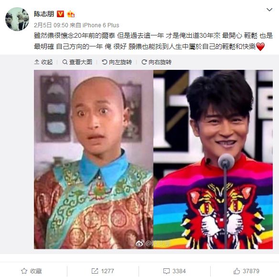
Task: Repost using the 1277 share icon
Action: [103, 271]
